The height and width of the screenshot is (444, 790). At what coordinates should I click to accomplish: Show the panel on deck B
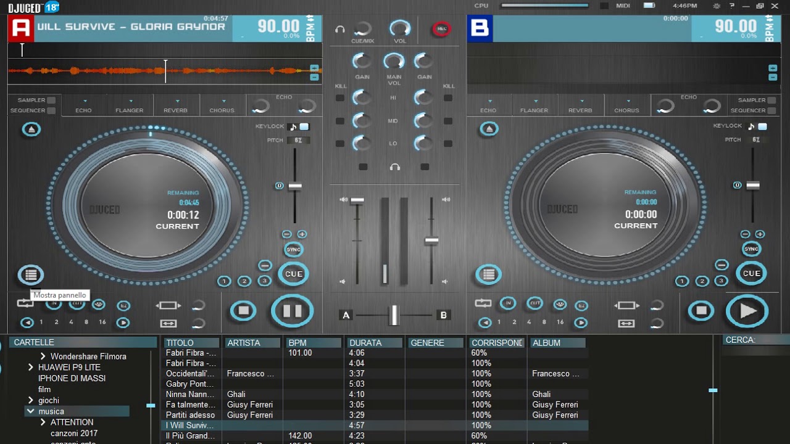point(489,274)
